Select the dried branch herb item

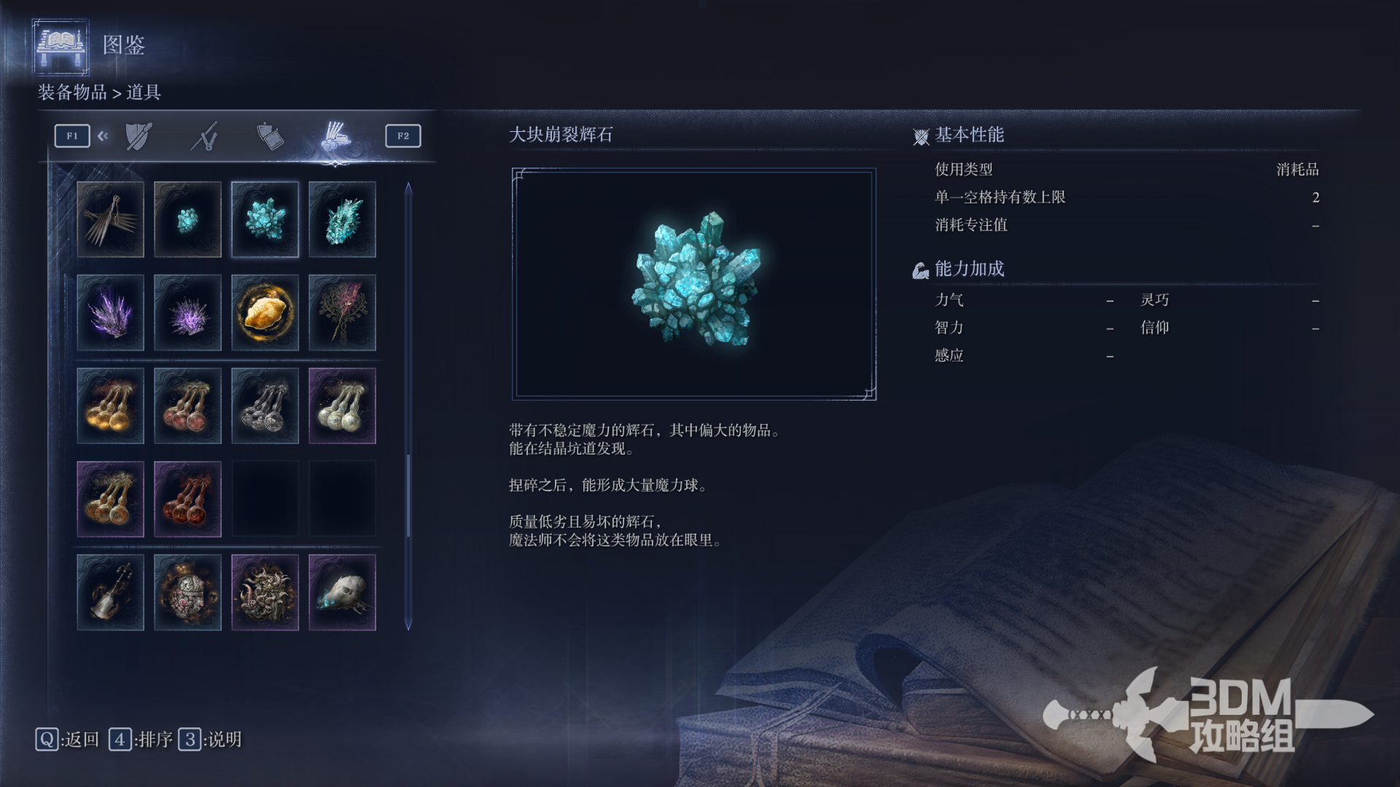point(342,313)
